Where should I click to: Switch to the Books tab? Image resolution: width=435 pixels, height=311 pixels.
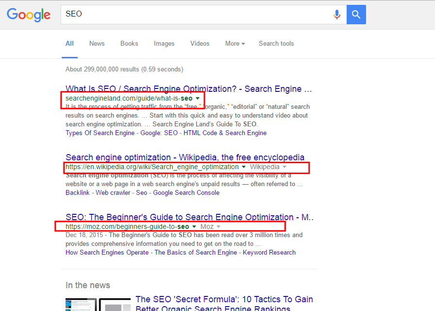tap(129, 44)
